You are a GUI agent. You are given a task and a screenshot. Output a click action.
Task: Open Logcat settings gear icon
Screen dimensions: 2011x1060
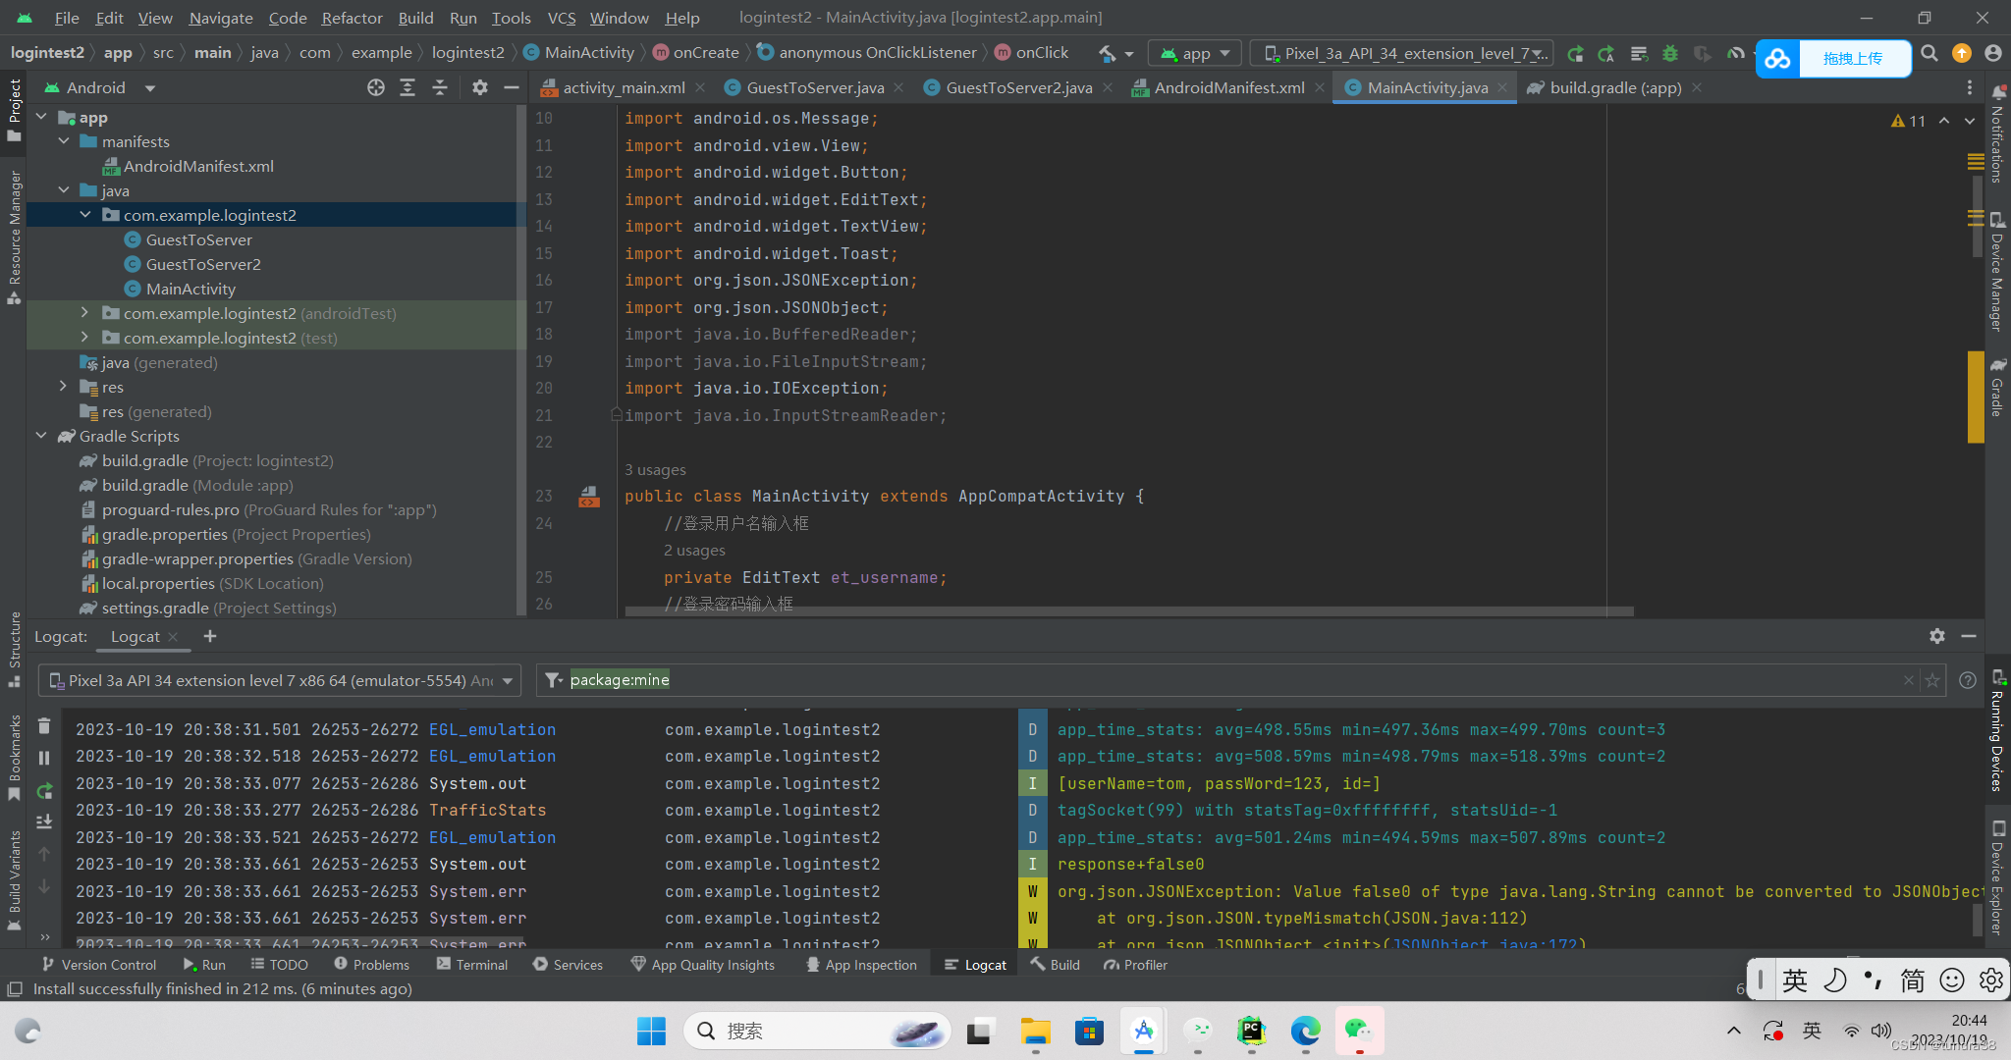point(1936,636)
